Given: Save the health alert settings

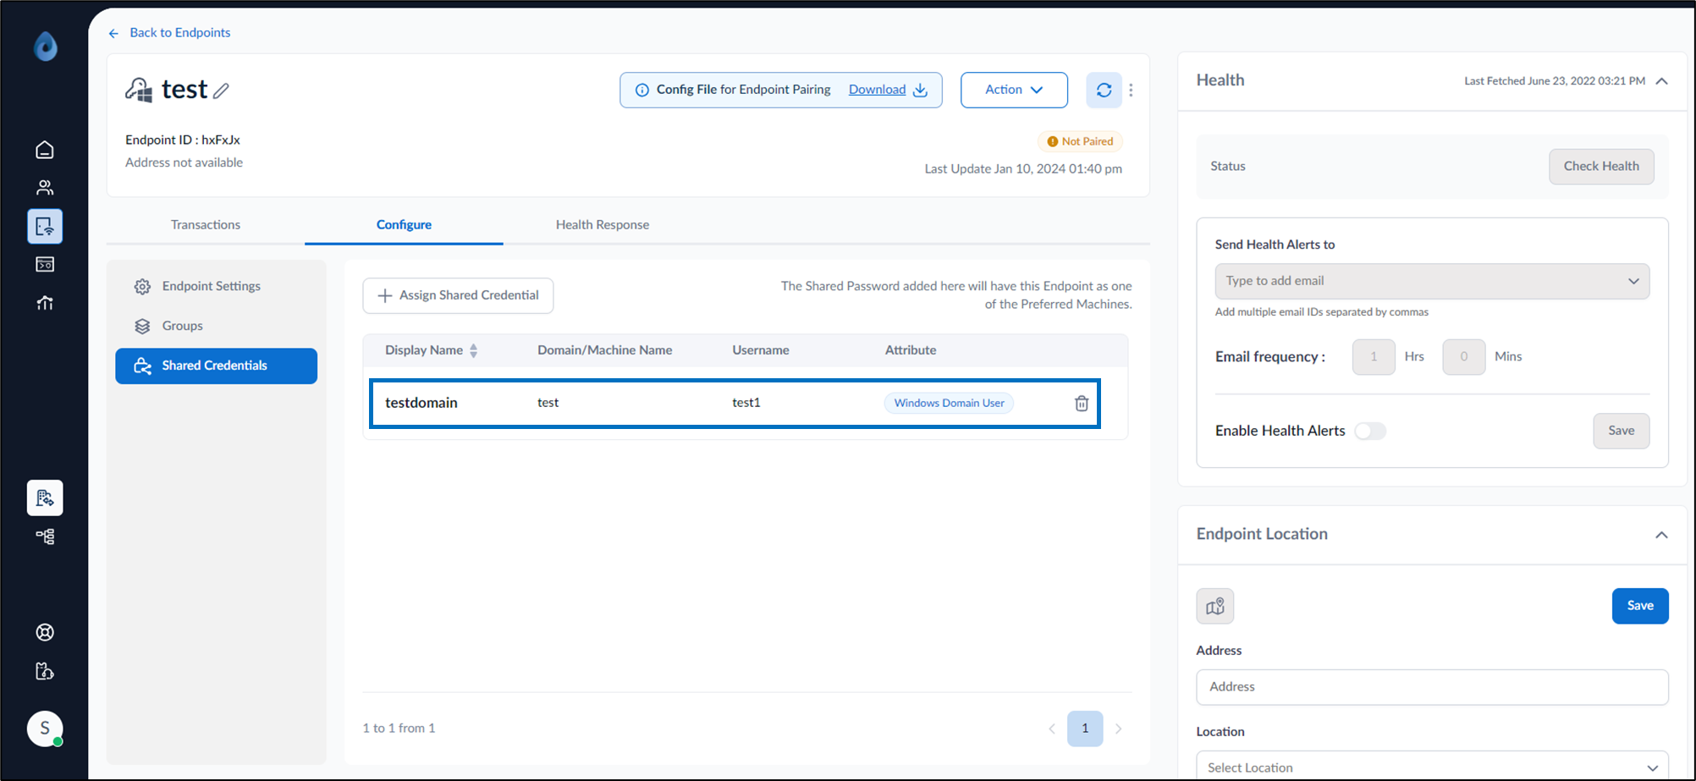Looking at the screenshot, I should click(1621, 431).
